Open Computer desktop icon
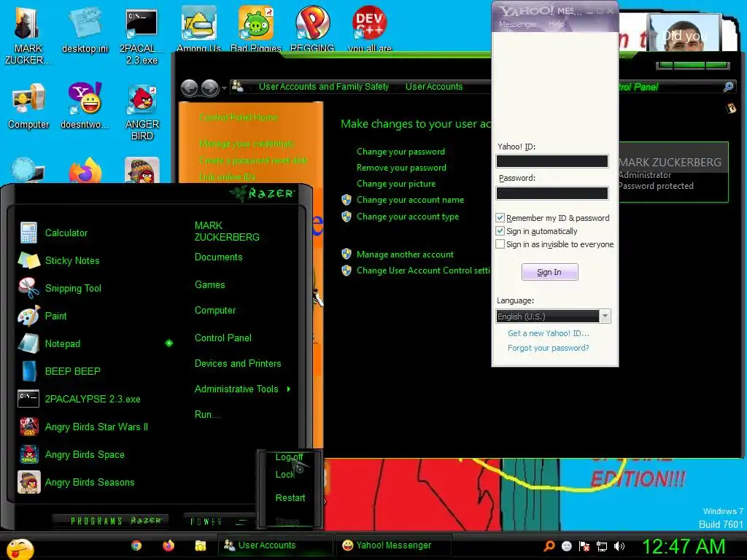Viewport: 747px width, 560px height. click(28, 106)
